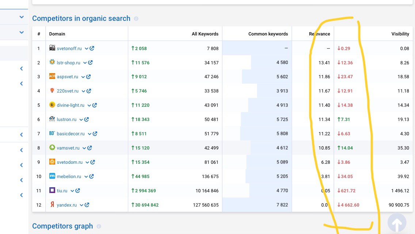Expand dropdown chevron beside lstr-shop.ru
Viewport: 415px width, 234px height.
85,63
